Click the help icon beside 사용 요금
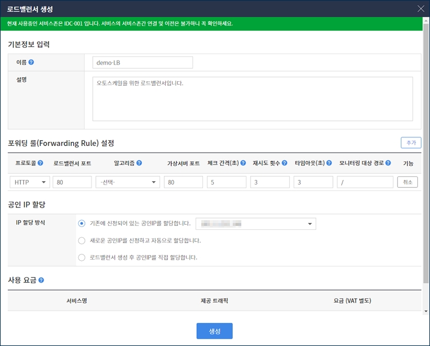Viewport: 430px width, 346px height. click(41, 280)
